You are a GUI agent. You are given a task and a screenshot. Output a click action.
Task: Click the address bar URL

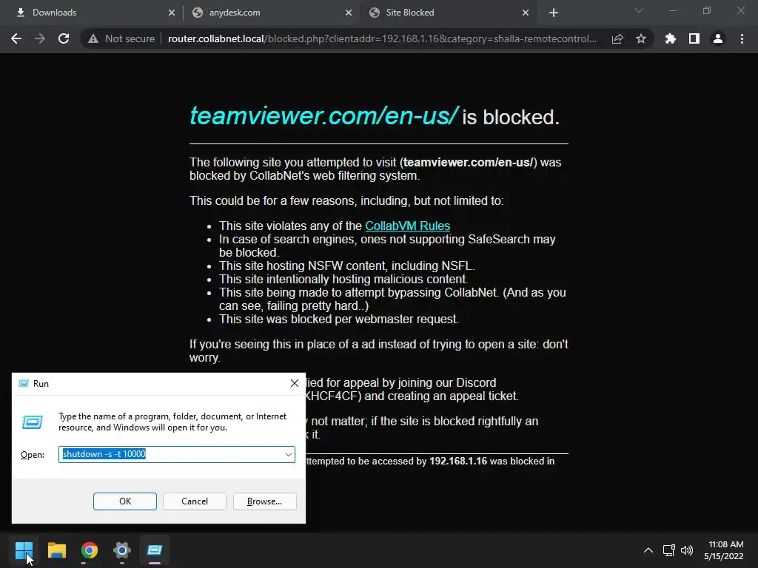point(383,38)
